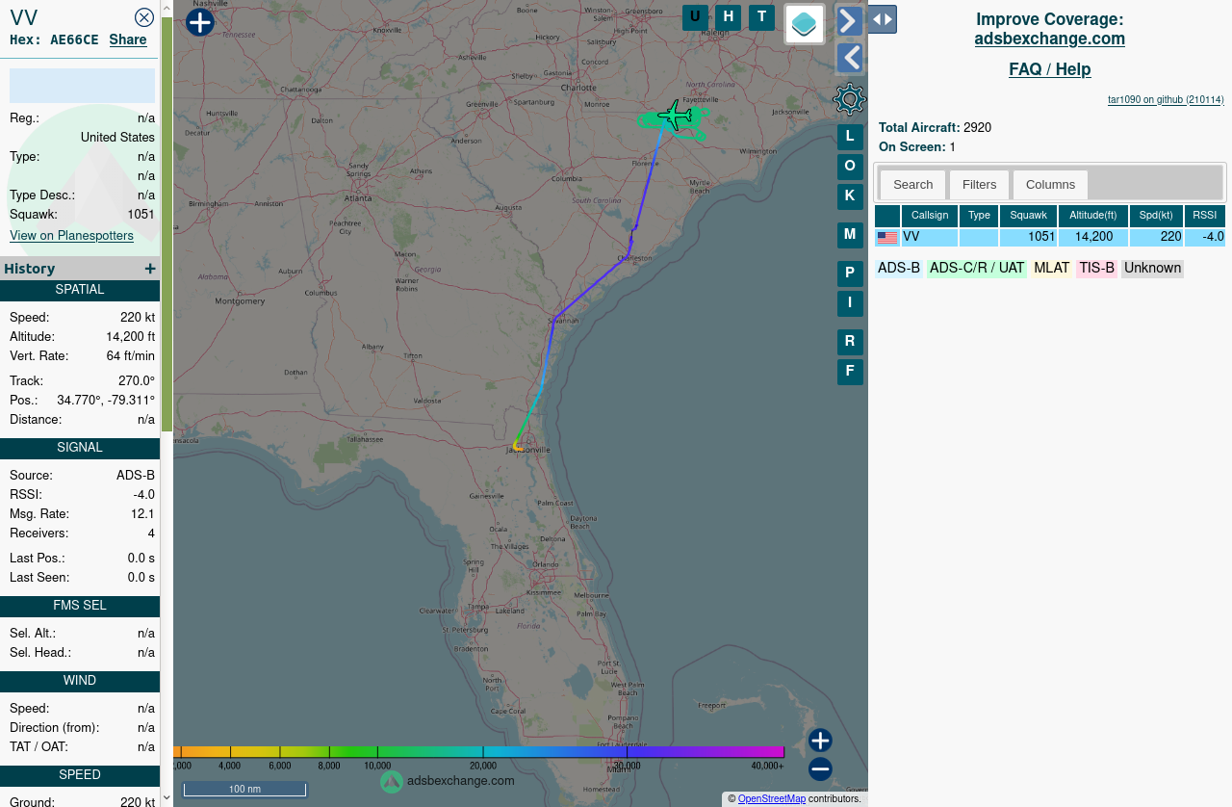Expand the History section plus
Image resolution: width=1232 pixels, height=807 pixels.
[150, 269]
